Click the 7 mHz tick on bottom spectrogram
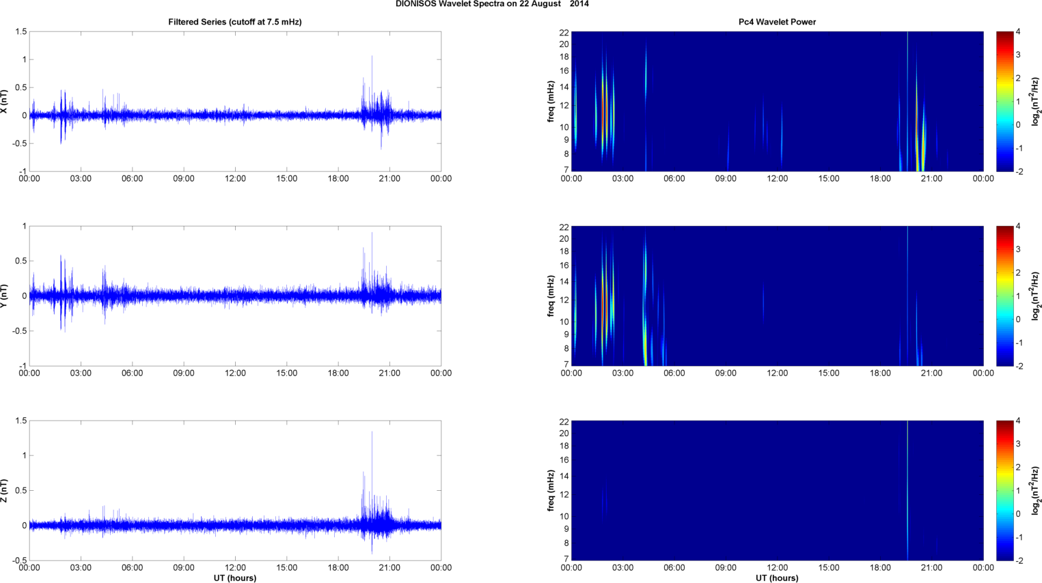The height and width of the screenshot is (583, 1042). (x=566, y=559)
